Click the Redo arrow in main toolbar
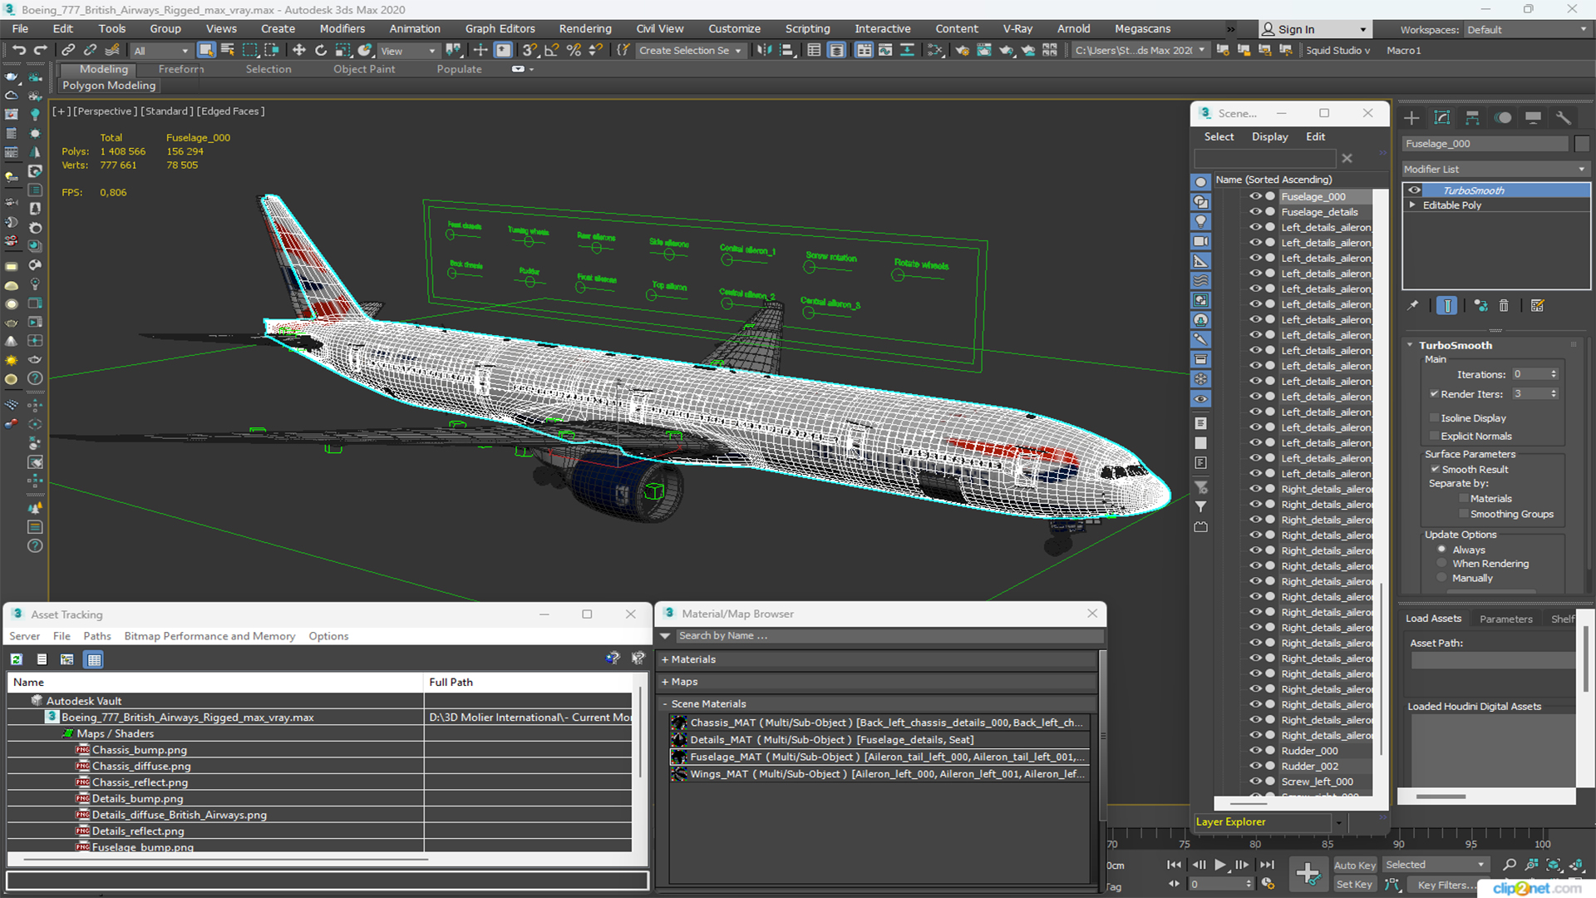This screenshot has width=1596, height=898. (x=40, y=51)
